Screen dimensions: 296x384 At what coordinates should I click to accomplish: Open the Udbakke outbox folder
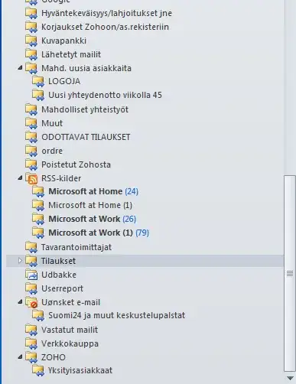(x=59, y=275)
